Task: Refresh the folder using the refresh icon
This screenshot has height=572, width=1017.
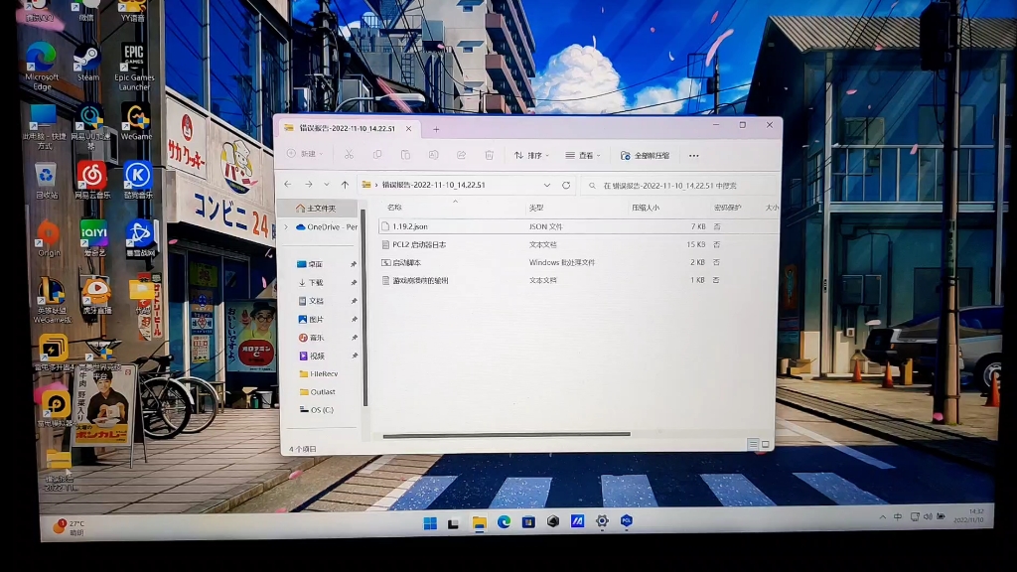Action: pyautogui.click(x=564, y=184)
